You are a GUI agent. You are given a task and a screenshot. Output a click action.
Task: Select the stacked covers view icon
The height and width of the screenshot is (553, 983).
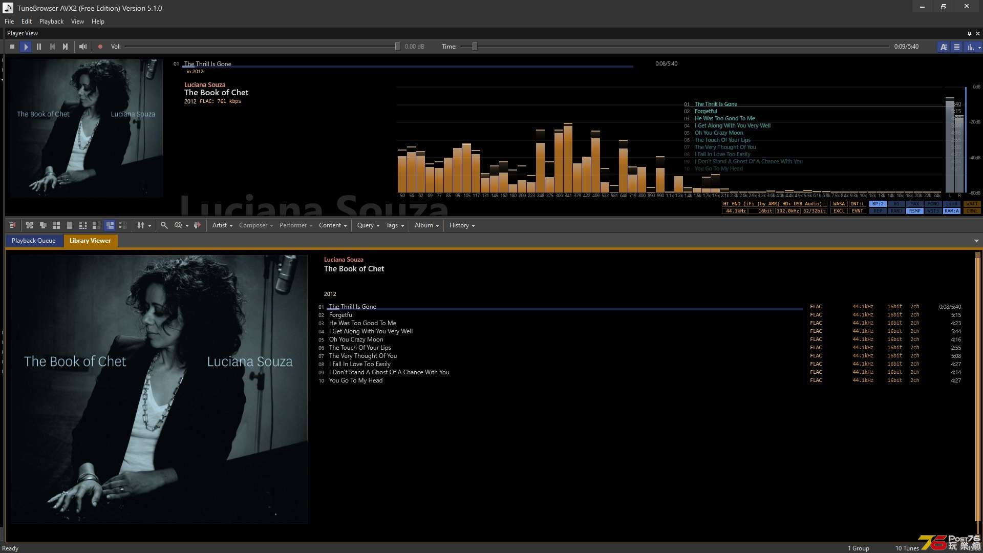point(43,225)
